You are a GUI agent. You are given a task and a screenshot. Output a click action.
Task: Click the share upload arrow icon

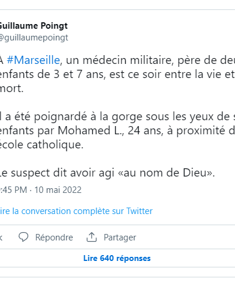pos(92,237)
